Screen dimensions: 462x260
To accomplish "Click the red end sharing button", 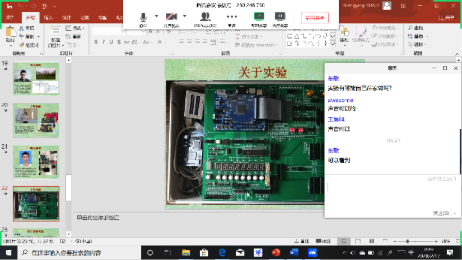I will (x=315, y=17).
